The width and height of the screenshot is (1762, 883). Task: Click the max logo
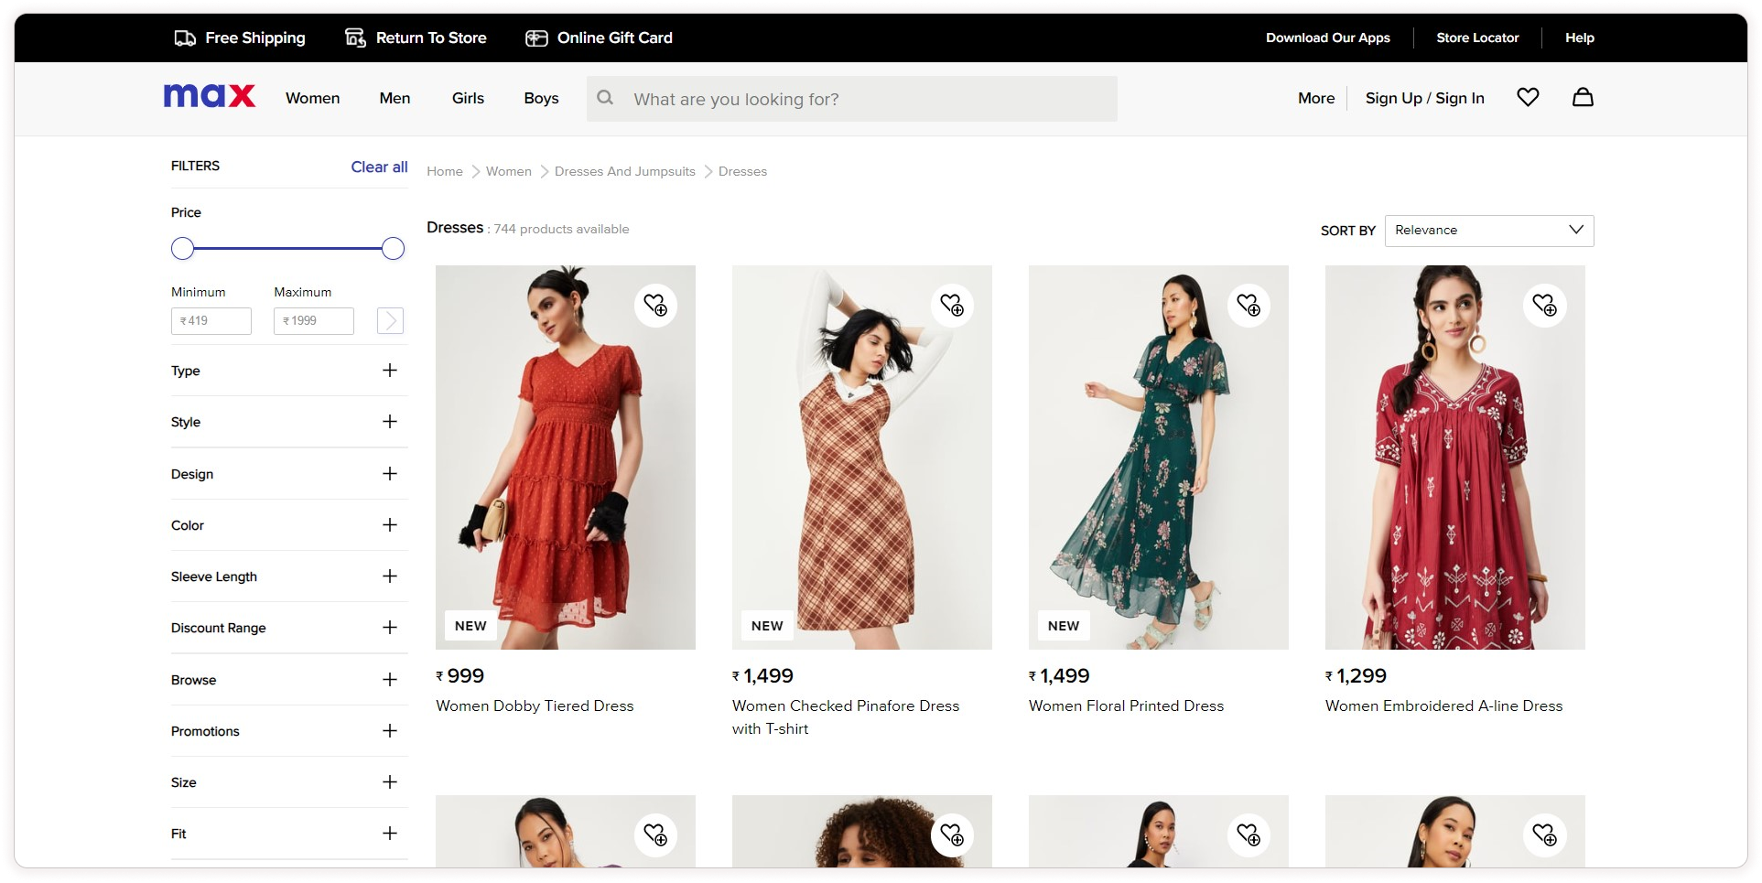210,96
